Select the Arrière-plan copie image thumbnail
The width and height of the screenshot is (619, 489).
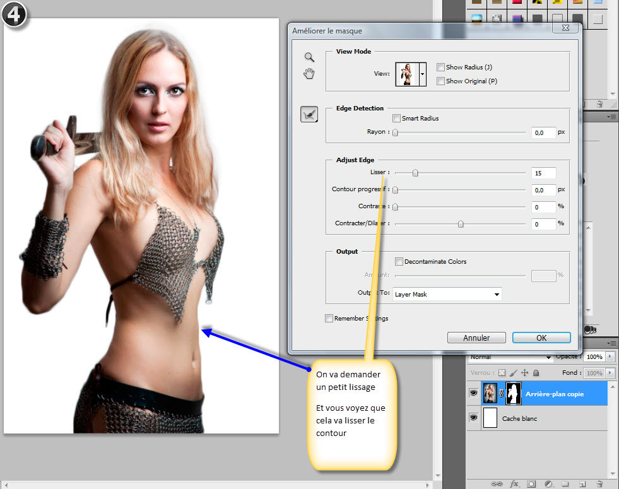click(490, 393)
